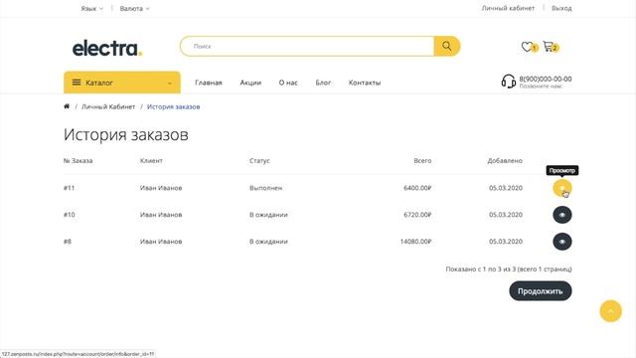View order #11 eye button
636x358 pixels.
pos(562,188)
